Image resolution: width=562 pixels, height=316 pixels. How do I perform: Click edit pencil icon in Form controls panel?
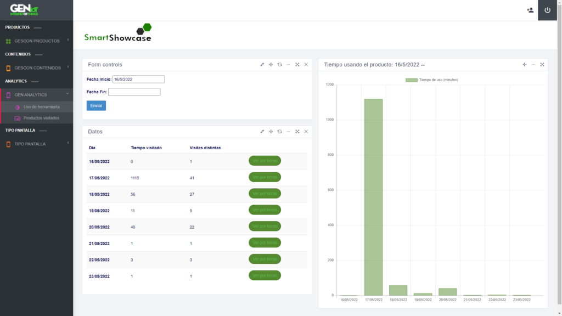262,65
